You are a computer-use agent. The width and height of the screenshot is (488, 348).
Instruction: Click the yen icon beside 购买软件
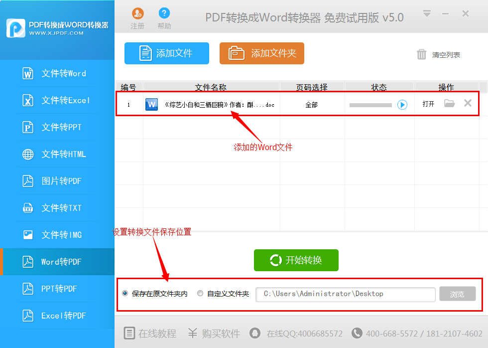click(x=192, y=333)
